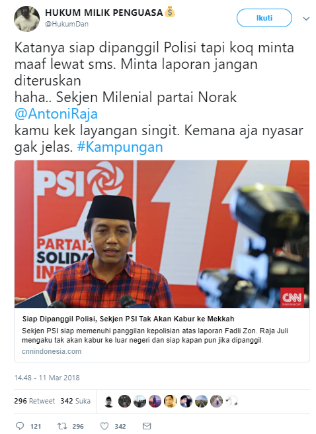Image resolution: width=316 pixels, height=434 pixels.
Task: Follow account with Ikuti button
Action: click(264, 18)
